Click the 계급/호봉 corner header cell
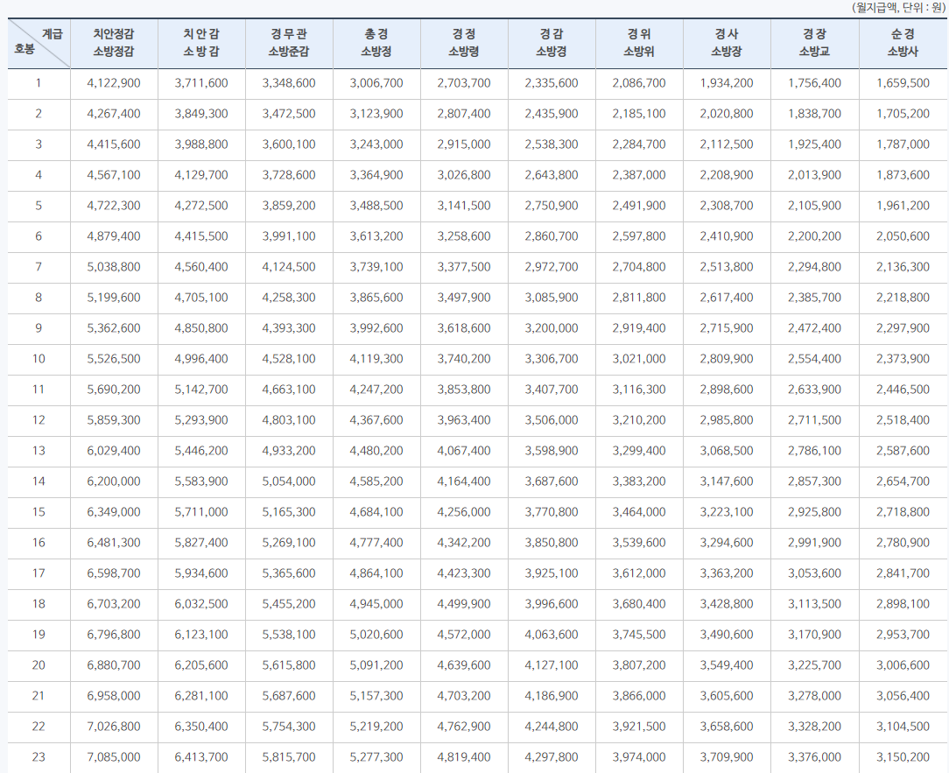This screenshot has height=773, width=949. (39, 43)
